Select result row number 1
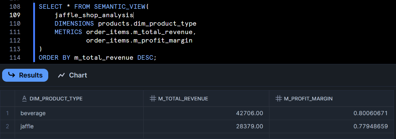This screenshot has width=396, height=139. pos(8,113)
